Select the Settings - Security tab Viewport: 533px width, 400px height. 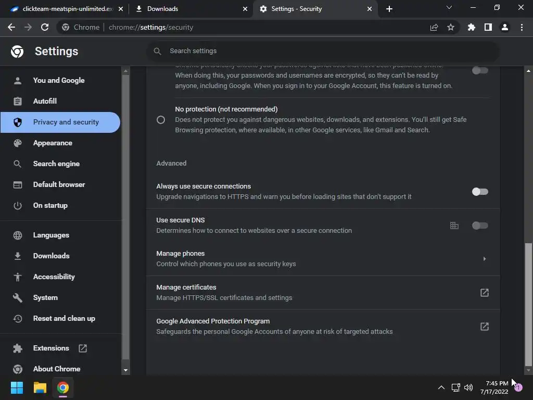pos(315,9)
